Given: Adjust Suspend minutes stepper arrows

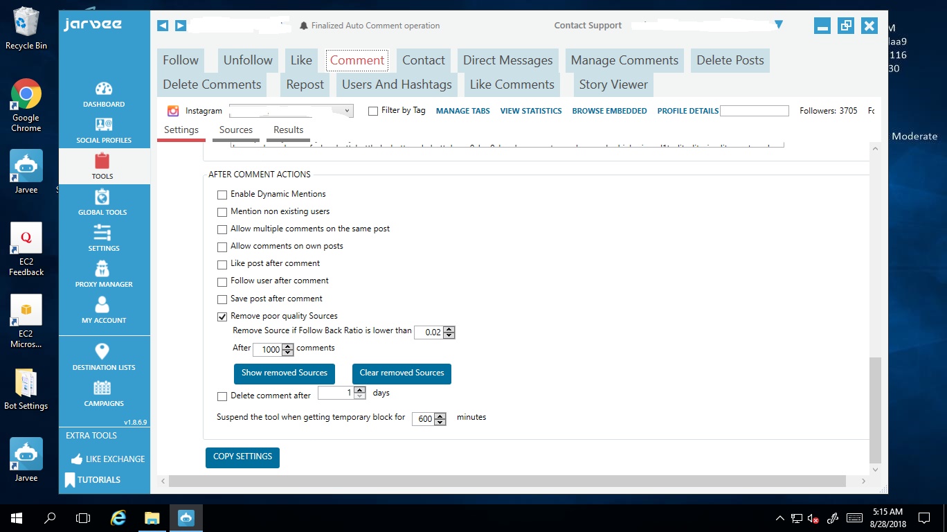Looking at the screenshot, I should tap(440, 419).
